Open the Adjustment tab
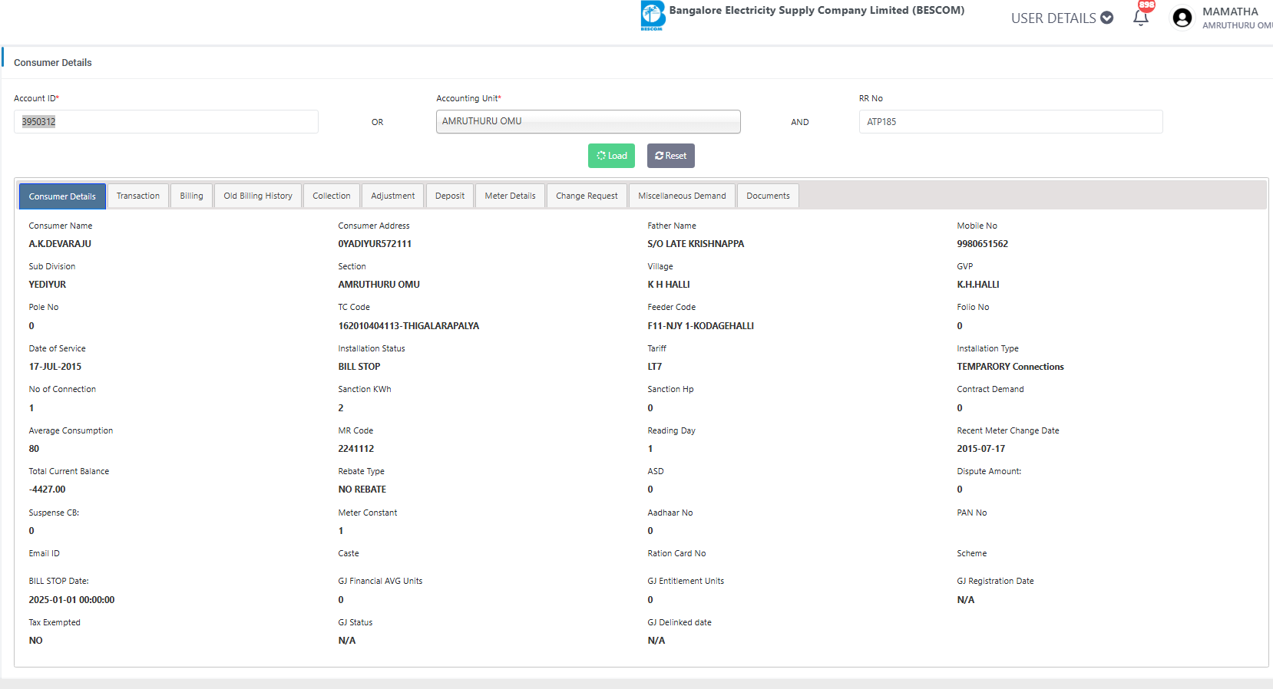1273x689 pixels. coord(393,196)
